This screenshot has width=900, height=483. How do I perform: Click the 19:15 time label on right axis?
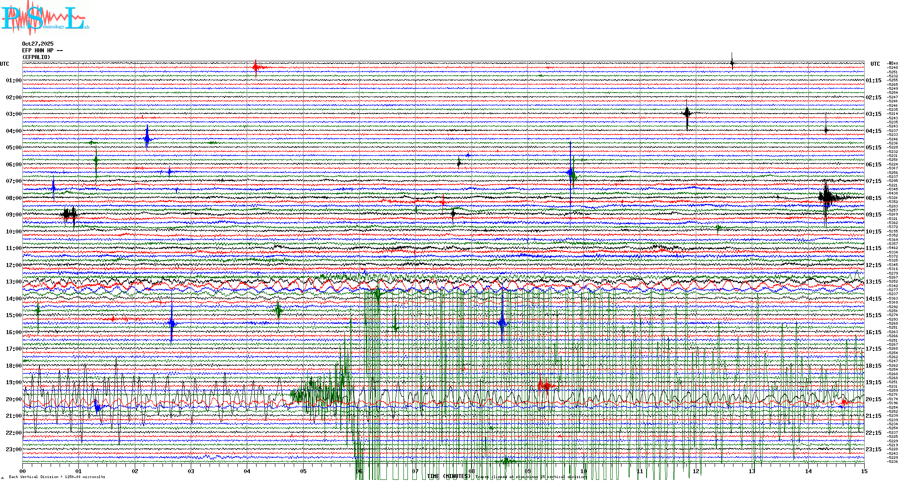[x=873, y=382]
